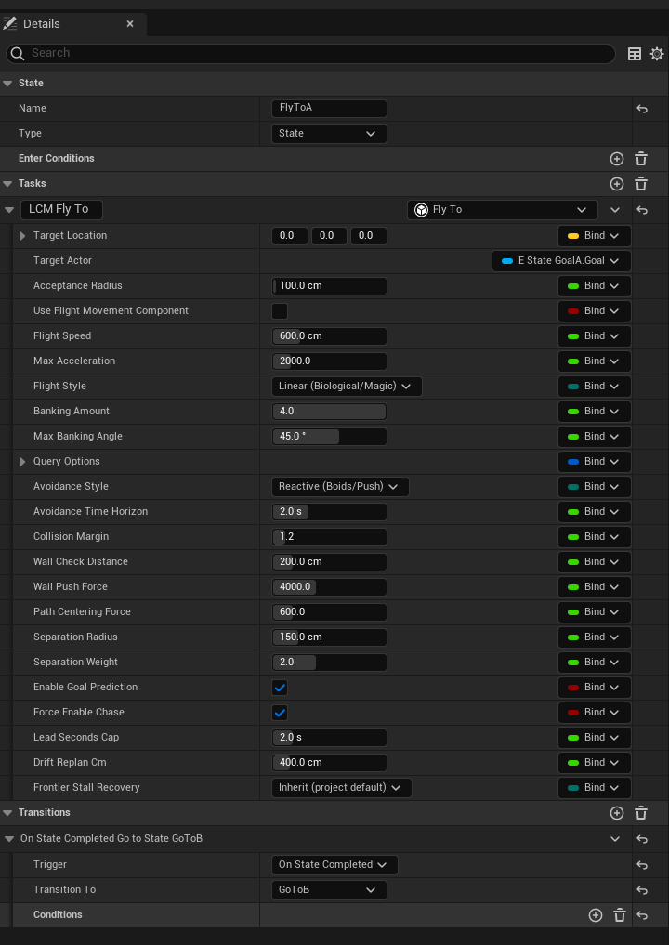Click the Collision Margin 1.2 field
The height and width of the screenshot is (945, 669).
329,536
